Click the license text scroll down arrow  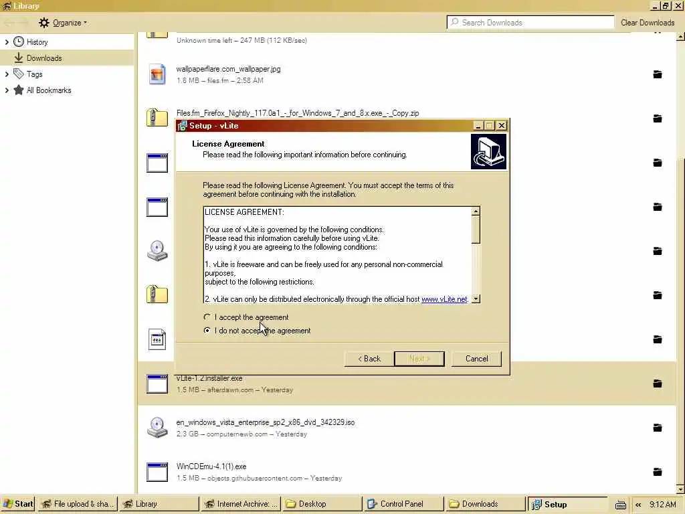[x=476, y=298]
